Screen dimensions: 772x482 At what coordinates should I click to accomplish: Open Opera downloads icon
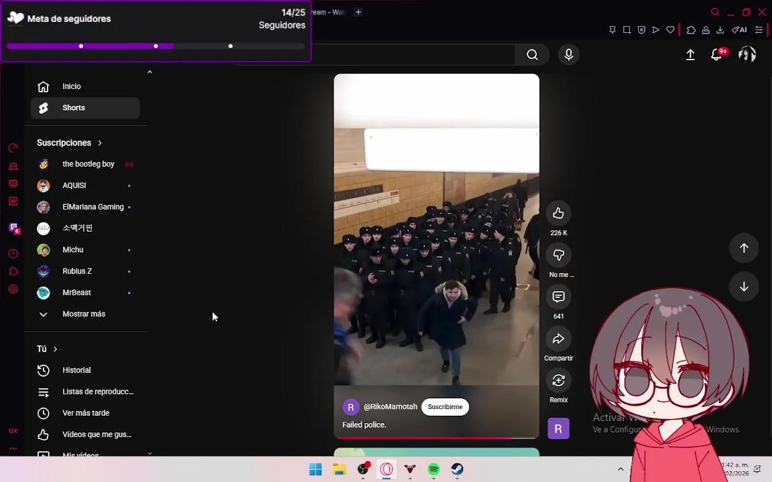point(720,30)
